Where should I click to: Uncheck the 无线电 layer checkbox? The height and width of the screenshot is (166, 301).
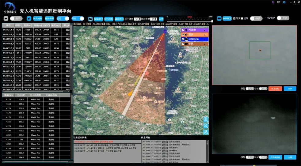click(x=183, y=30)
